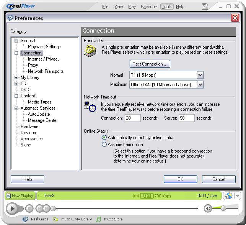Close the Preferences dialog with red X
The image size is (246, 225).
click(x=235, y=18)
